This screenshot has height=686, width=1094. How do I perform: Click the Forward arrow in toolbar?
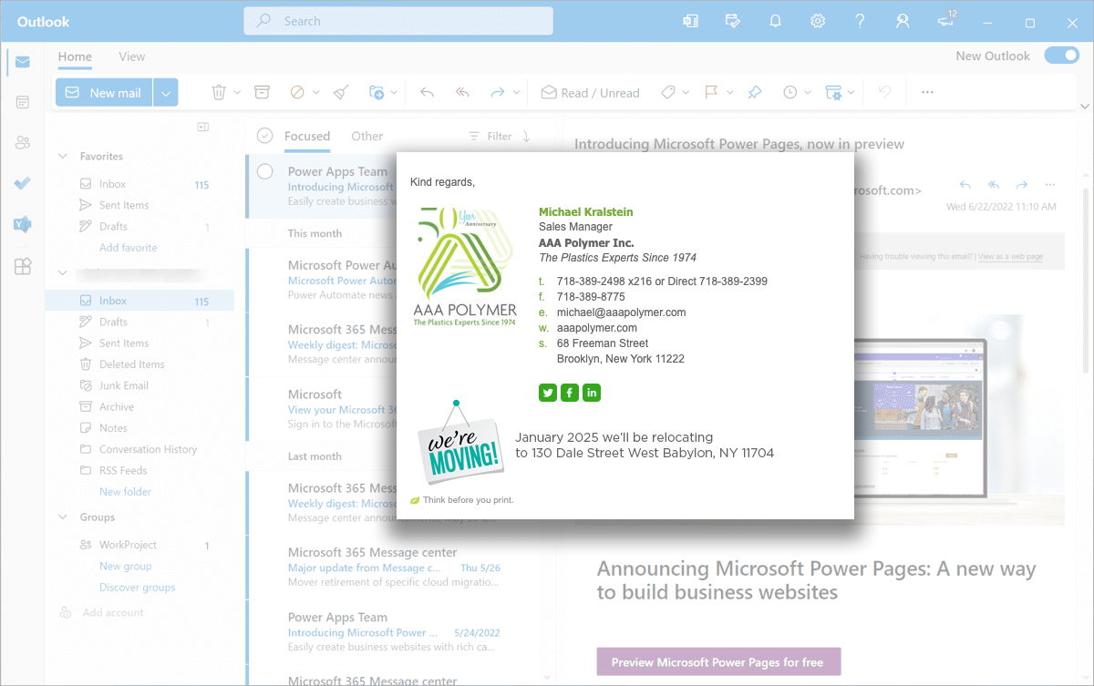click(x=498, y=92)
